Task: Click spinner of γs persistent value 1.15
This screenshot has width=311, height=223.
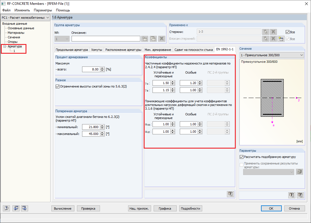Action: [x=173, y=90]
